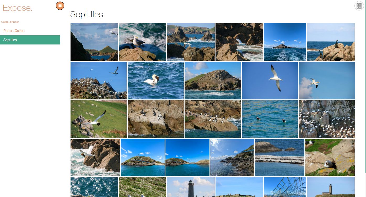Open photo of rocky bird colony with flying gannets

point(99,81)
